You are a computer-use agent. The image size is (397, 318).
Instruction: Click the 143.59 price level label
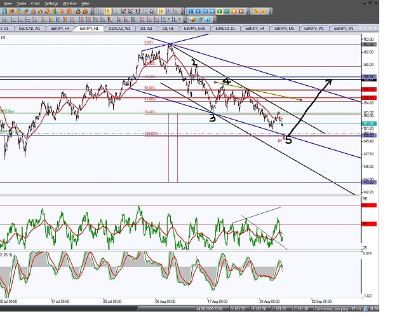(369, 182)
